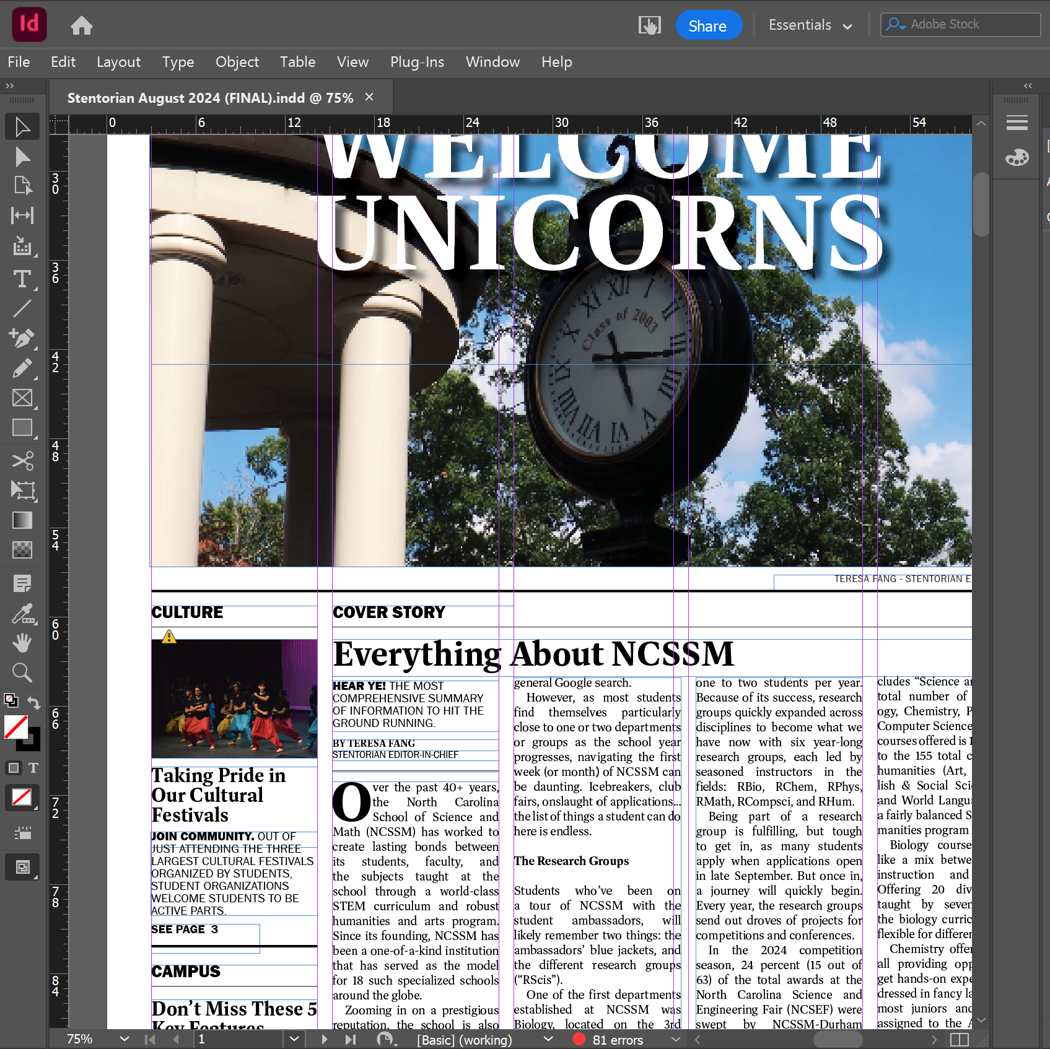Viewport: 1050px width, 1049px height.
Task: Go to the next page arrow
Action: pos(324,1039)
